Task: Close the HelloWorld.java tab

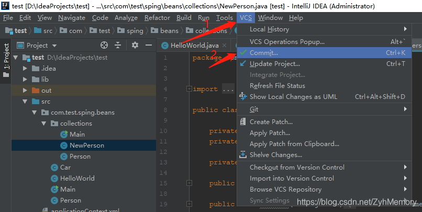Action: click(224, 46)
